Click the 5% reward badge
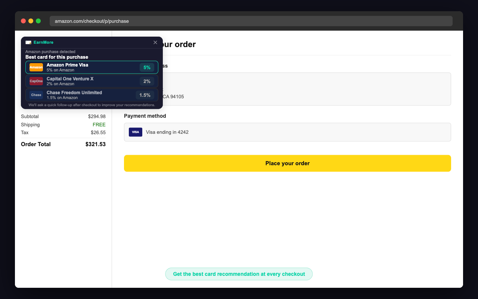 click(x=147, y=67)
